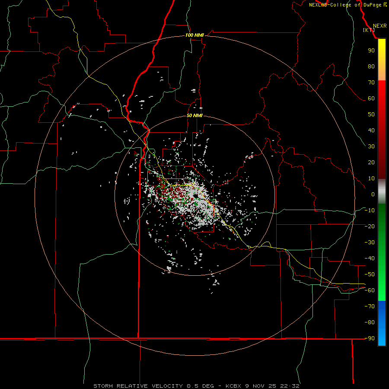Click the positive 10 scale label

(x=371, y=179)
